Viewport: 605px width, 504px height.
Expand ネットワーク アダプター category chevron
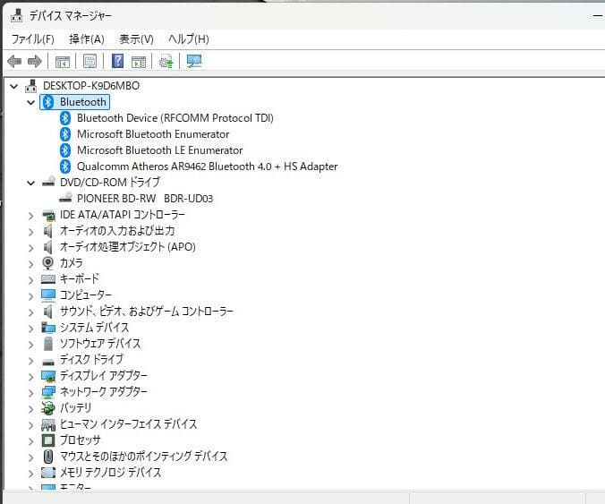click(30, 393)
